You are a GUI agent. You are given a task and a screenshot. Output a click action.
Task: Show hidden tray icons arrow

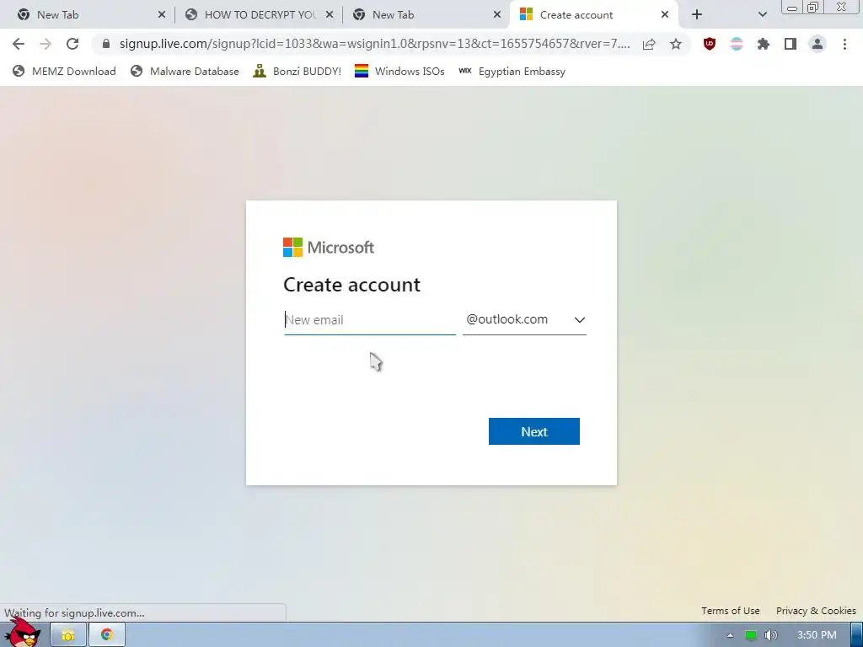pyautogui.click(x=730, y=635)
